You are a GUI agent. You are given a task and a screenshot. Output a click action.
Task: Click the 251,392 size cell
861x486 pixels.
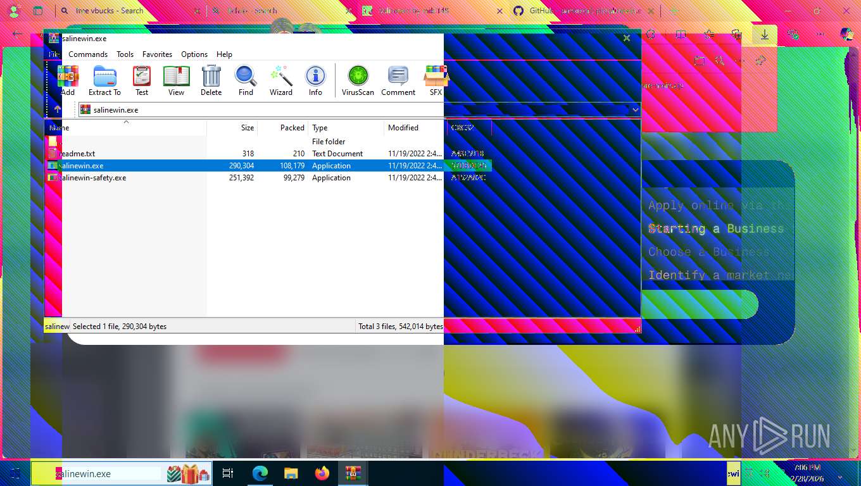point(241,178)
